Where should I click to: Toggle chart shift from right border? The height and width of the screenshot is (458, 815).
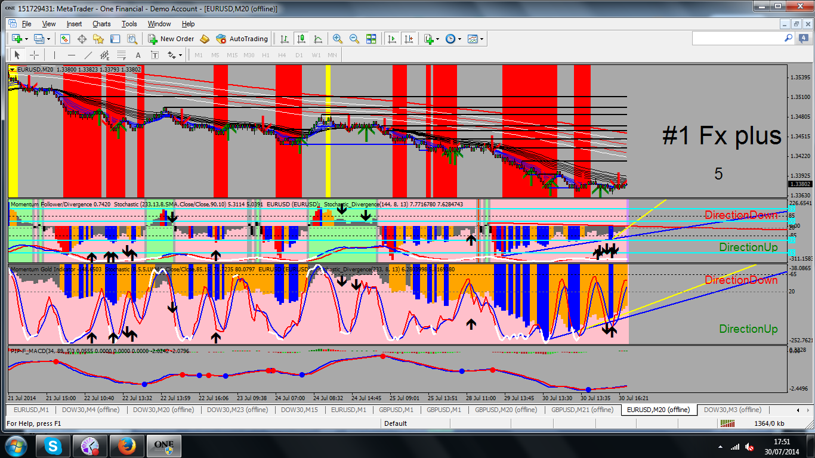pyautogui.click(x=409, y=39)
